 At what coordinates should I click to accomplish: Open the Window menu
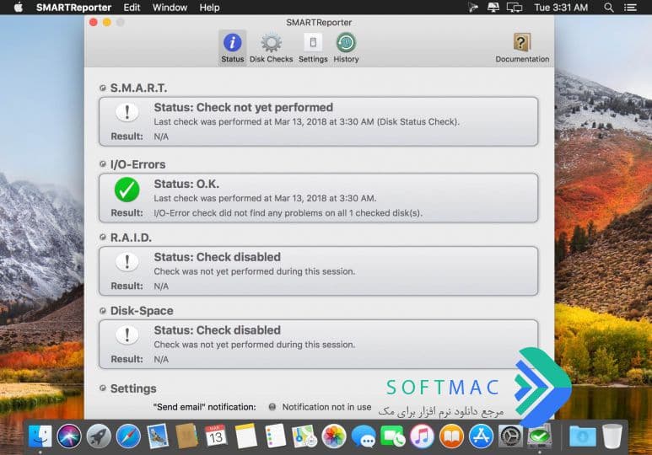tap(170, 8)
